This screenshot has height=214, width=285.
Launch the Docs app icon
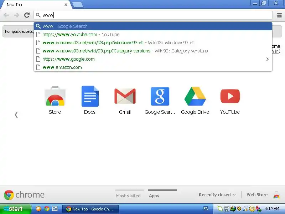pyautogui.click(x=90, y=96)
